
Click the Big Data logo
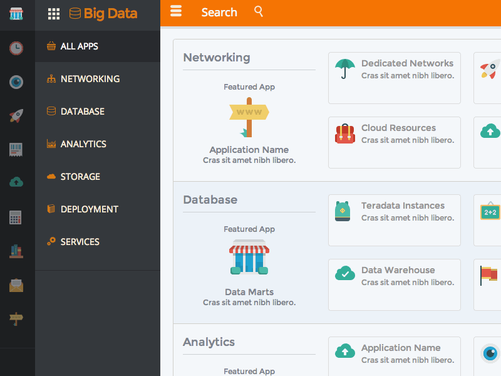(103, 14)
